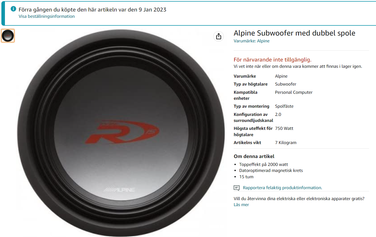Click the red R logo on the subwoofer cone

[x=122, y=132]
